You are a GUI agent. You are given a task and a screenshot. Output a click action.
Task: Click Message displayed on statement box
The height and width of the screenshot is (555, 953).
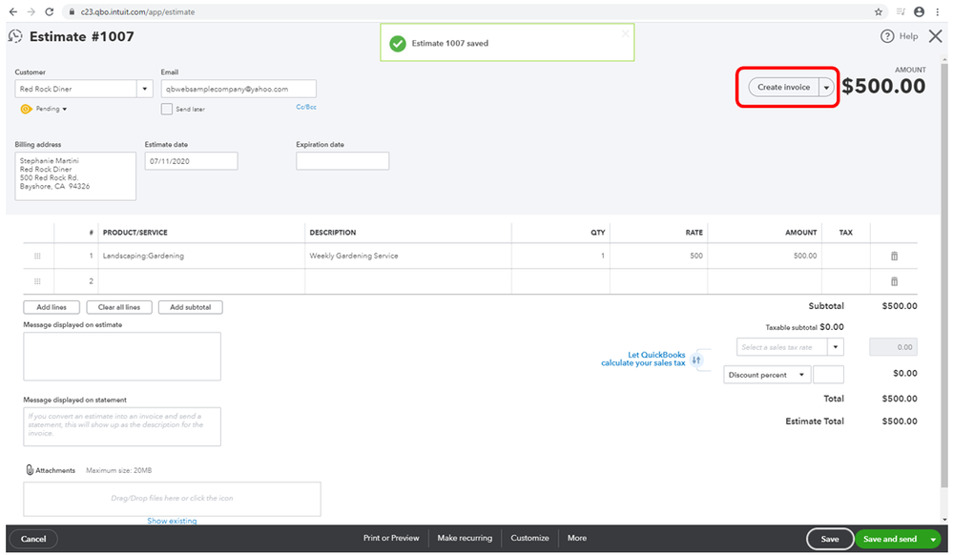pos(122,426)
